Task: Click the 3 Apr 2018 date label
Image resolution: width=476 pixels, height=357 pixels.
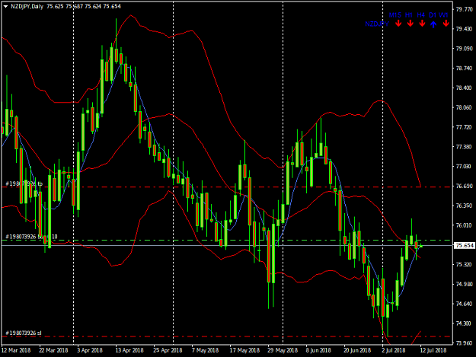Action: pos(90,350)
